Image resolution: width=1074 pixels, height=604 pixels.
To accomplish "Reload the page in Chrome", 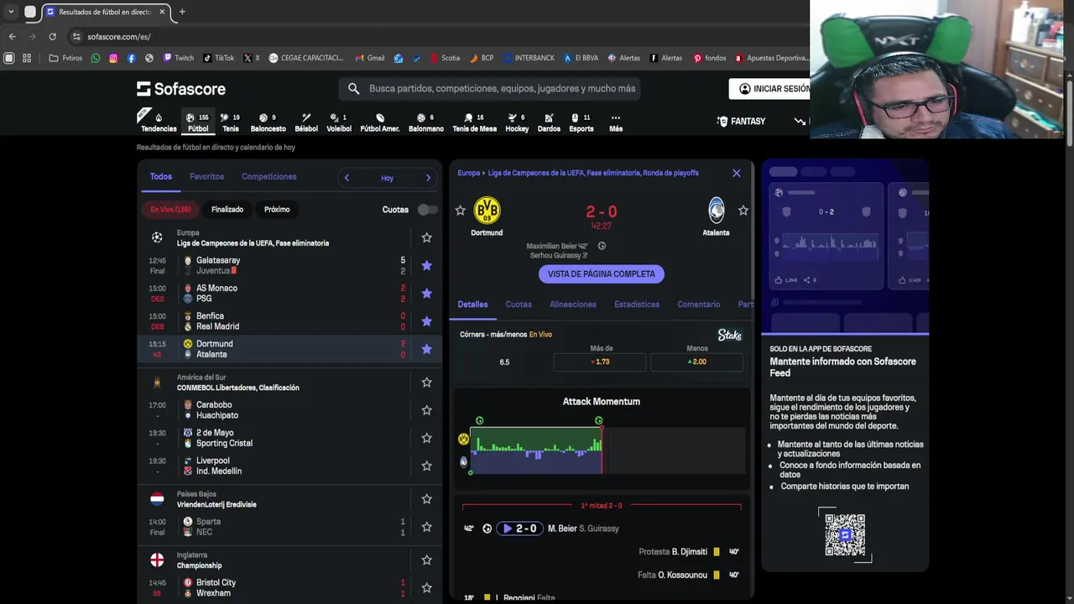I will point(53,36).
